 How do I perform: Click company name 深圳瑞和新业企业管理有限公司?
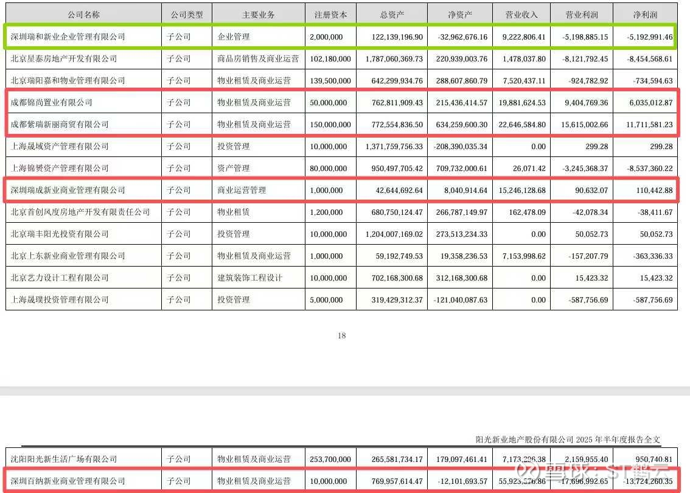pos(68,37)
